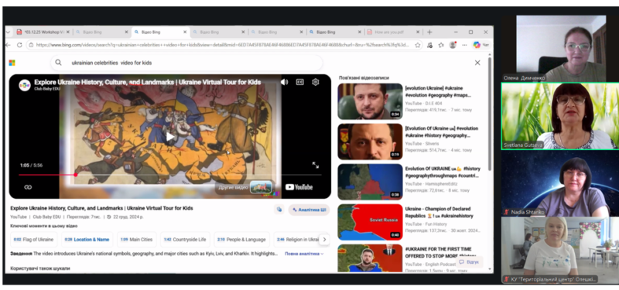Close the active 'Відео Bing' tab
The height and width of the screenshot is (290, 619).
point(185,32)
